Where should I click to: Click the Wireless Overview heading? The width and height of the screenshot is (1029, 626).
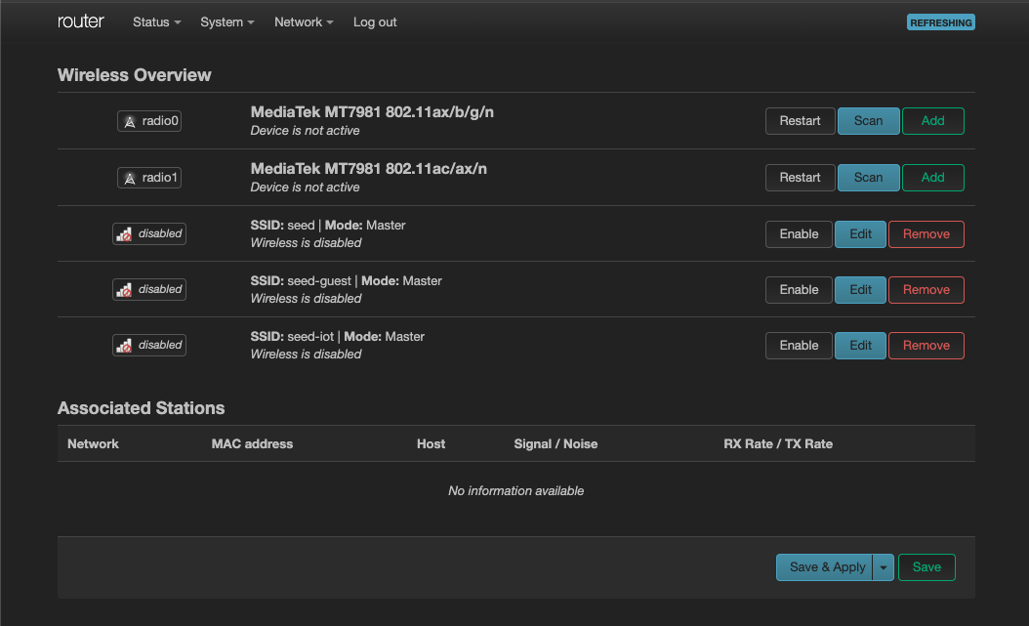click(135, 75)
